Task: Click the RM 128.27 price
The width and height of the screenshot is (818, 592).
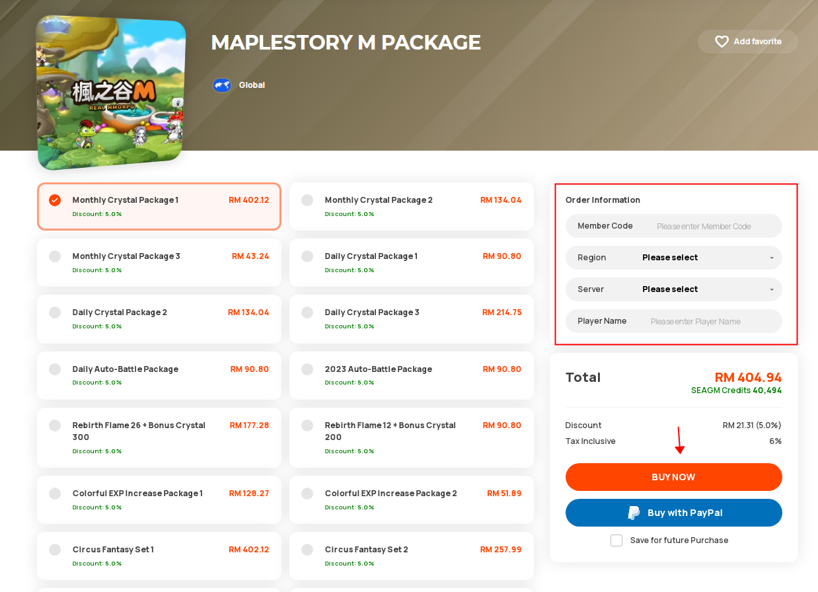Action: point(249,494)
